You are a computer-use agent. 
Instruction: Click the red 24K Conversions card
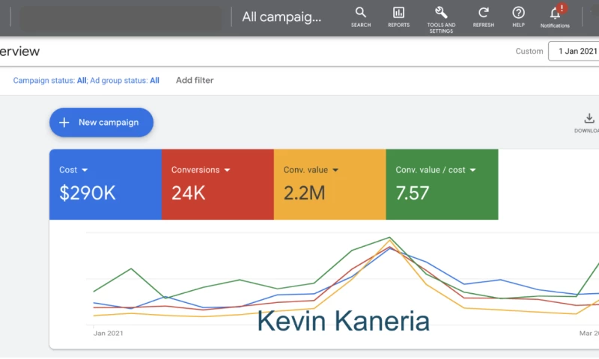[217, 193]
